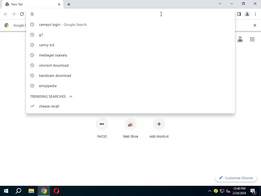Pick the 'emojipedia' suggestion
261x196 pixels.
coord(130,86)
